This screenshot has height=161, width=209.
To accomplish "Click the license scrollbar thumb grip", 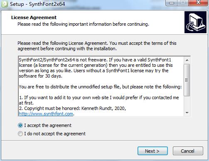I will point(187,80).
